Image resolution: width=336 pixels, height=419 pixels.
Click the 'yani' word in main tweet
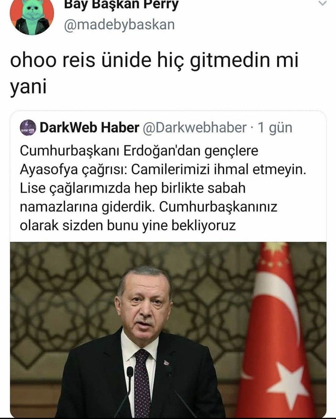coord(28,88)
